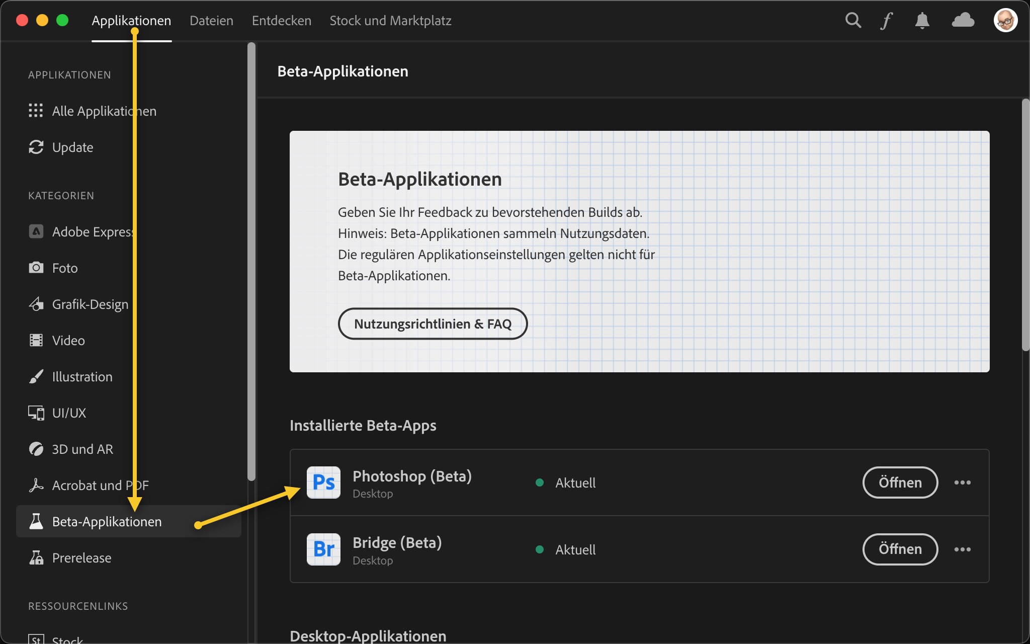This screenshot has width=1030, height=644.
Task: Switch to the Entdecken tab
Action: point(281,21)
